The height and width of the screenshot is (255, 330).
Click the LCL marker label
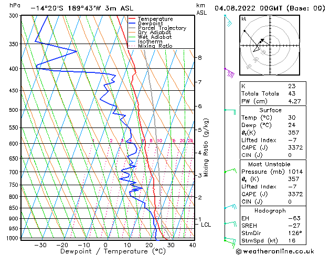pyautogui.click(x=206, y=225)
